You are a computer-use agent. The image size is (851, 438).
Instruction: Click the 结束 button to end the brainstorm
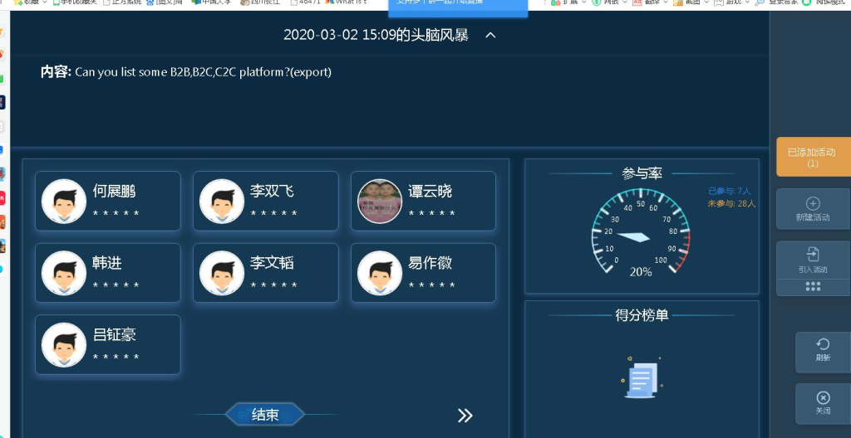pyautogui.click(x=265, y=415)
